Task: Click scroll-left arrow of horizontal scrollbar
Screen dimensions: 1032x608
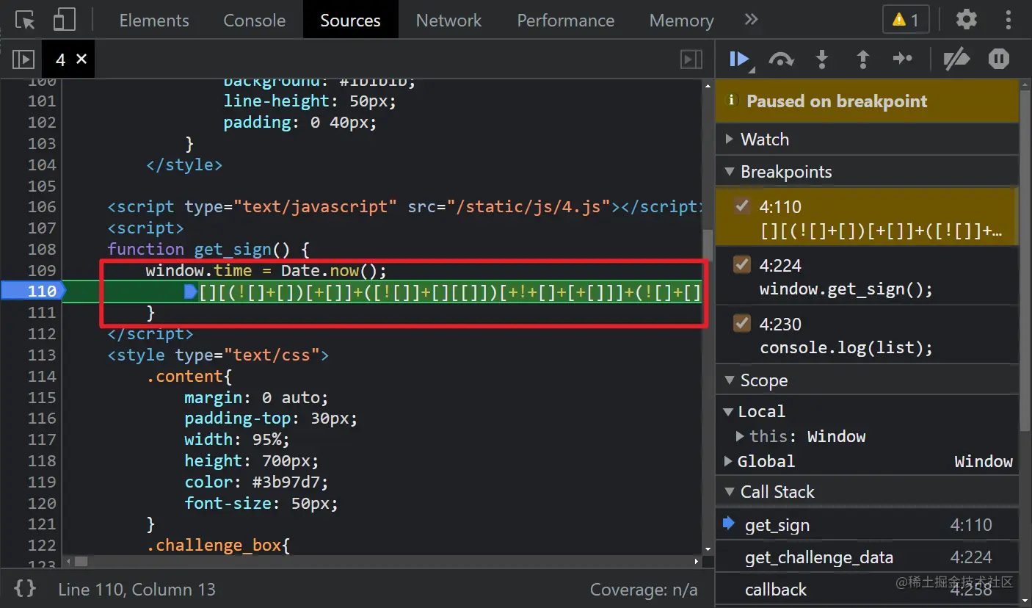Action: (x=68, y=561)
